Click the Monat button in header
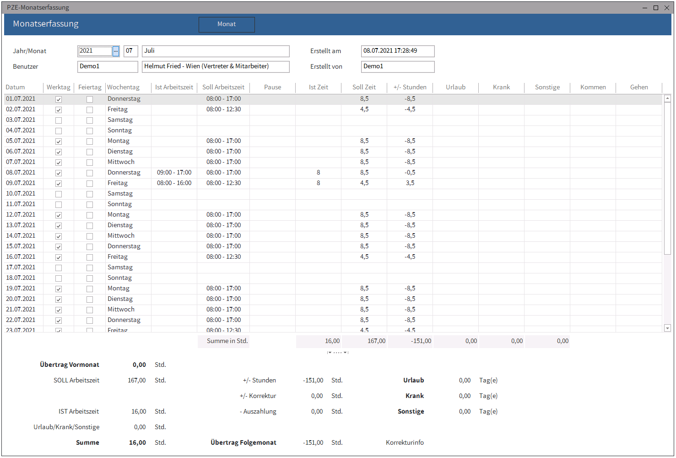Viewport: 676px width, 458px height. pyautogui.click(x=227, y=24)
